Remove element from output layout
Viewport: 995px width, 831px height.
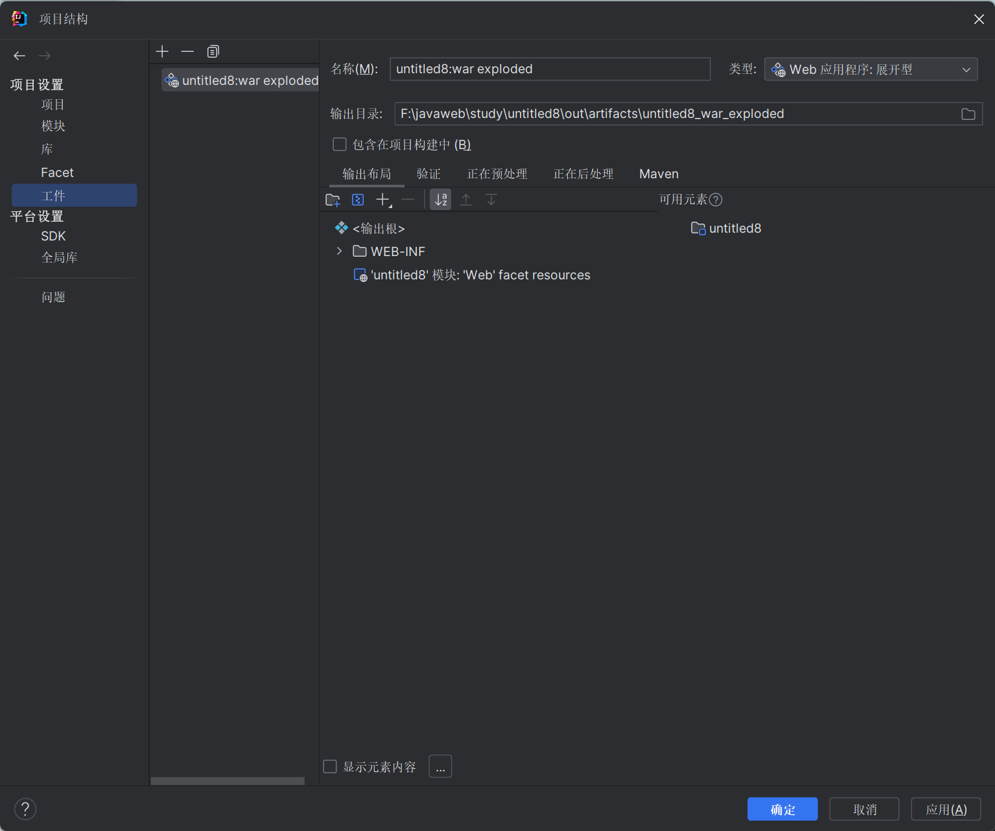coord(408,200)
